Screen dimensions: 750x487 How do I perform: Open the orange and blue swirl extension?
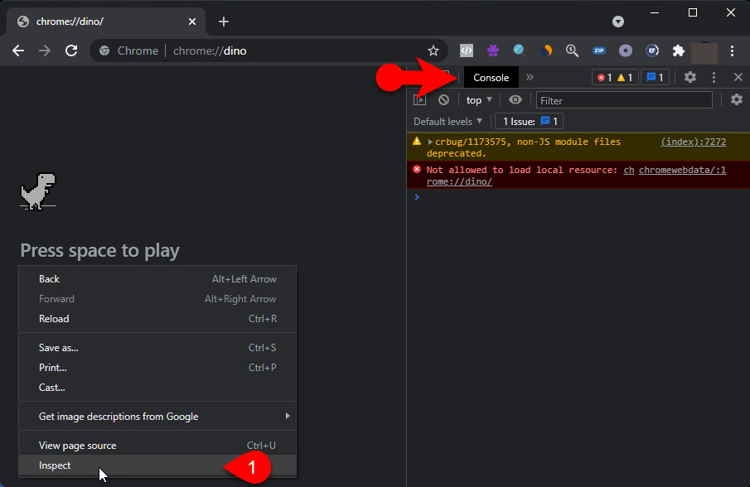546,51
